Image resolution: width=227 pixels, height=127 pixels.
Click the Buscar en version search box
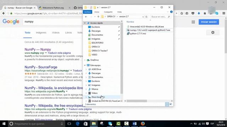click(160, 17)
